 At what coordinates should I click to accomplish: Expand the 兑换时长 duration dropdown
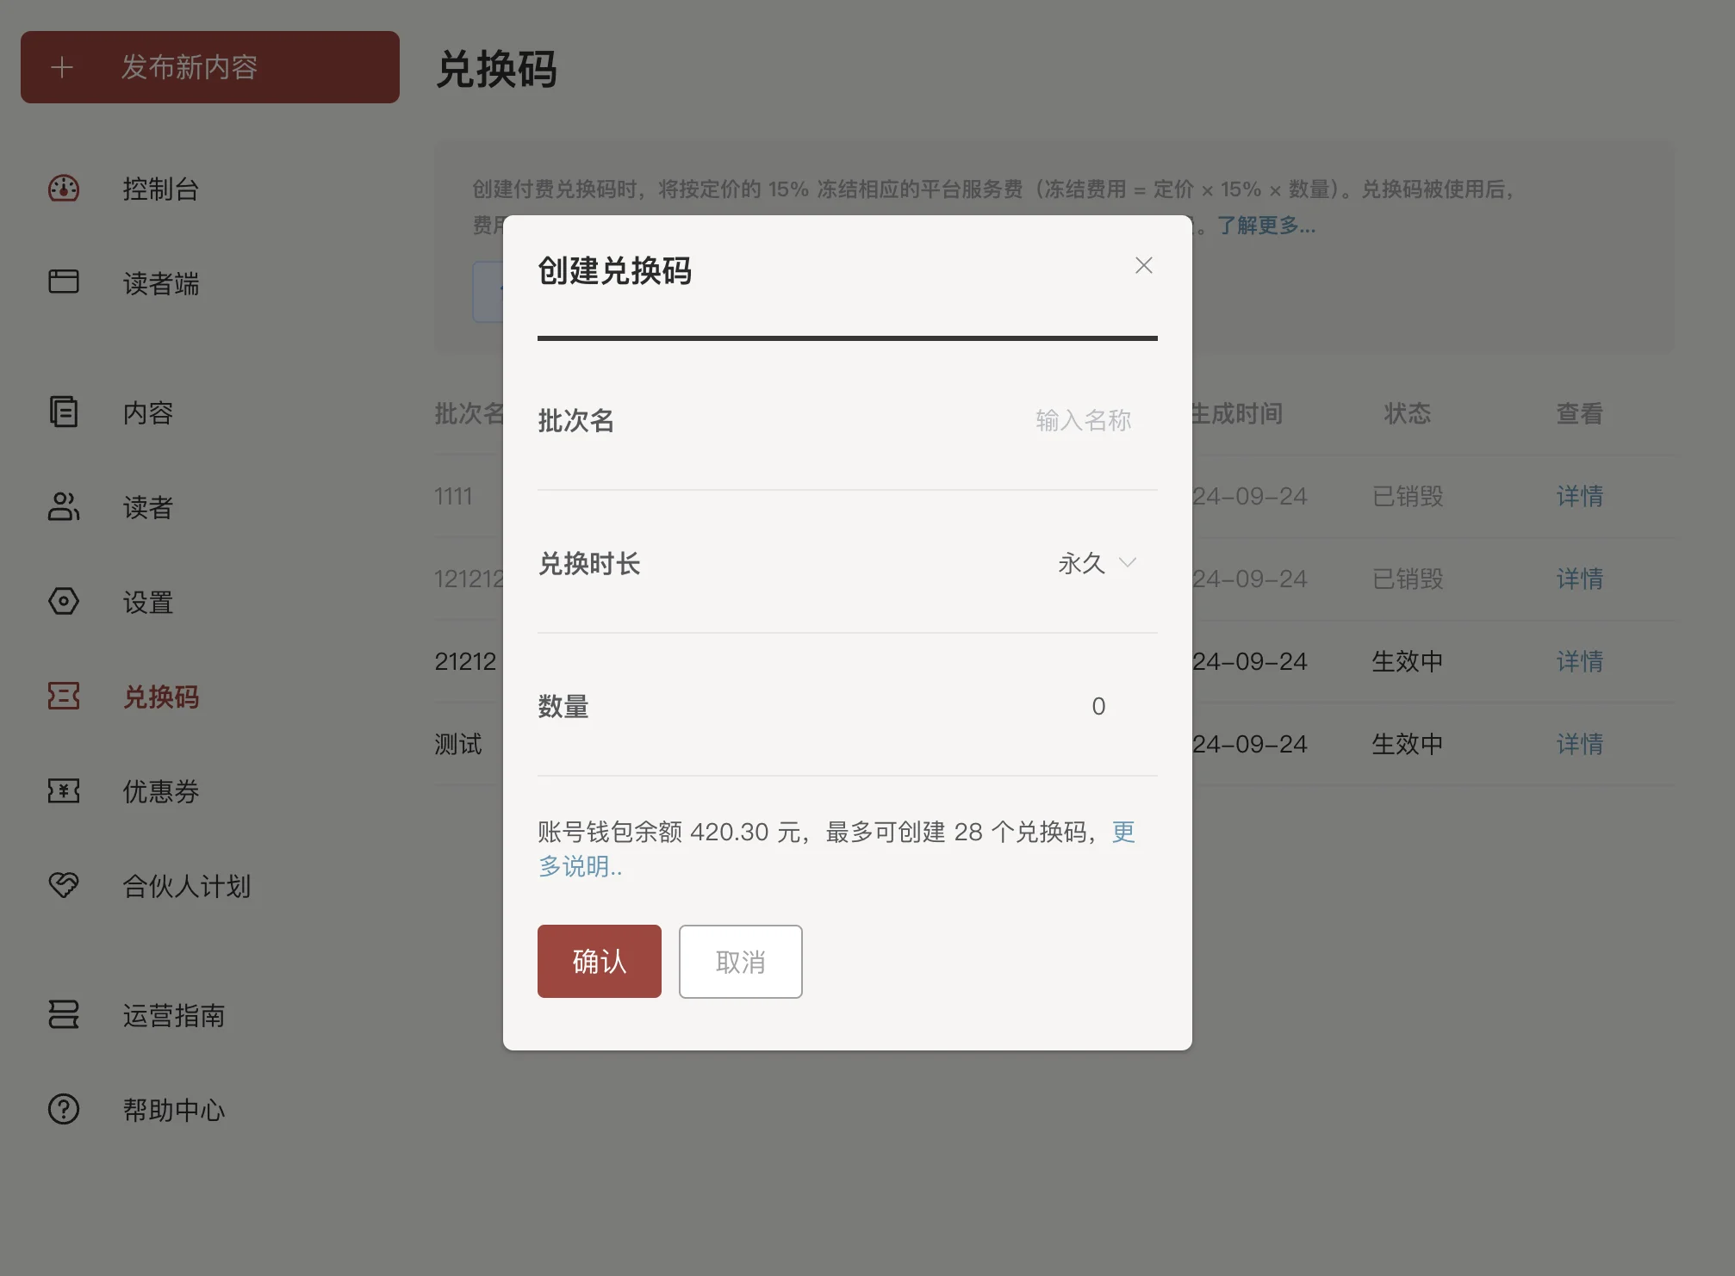[1082, 563]
